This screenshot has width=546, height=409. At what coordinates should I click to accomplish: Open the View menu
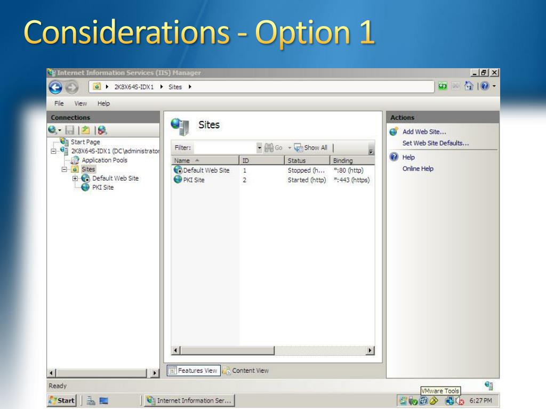pos(81,103)
